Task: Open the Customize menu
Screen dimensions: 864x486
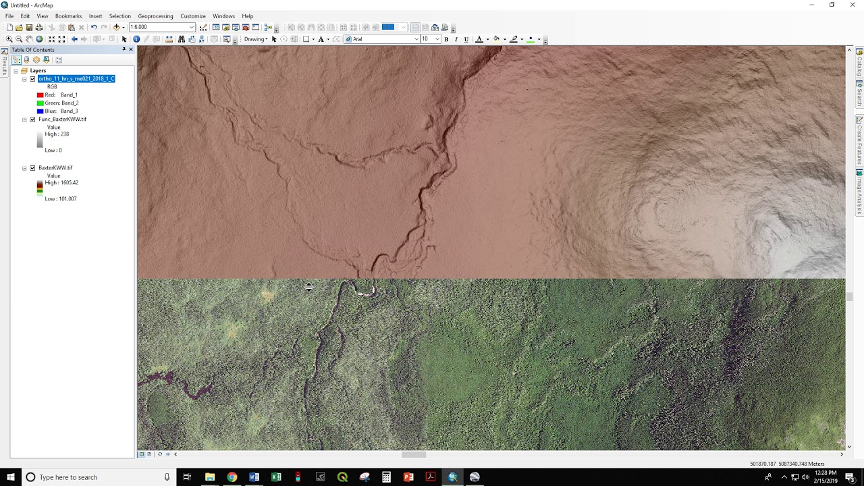Action: click(x=193, y=16)
